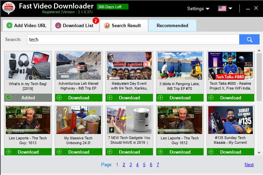The width and height of the screenshot is (263, 175).
Task: Download Leo Laporte The Tech Guy: 1613
Action: click(x=28, y=152)
